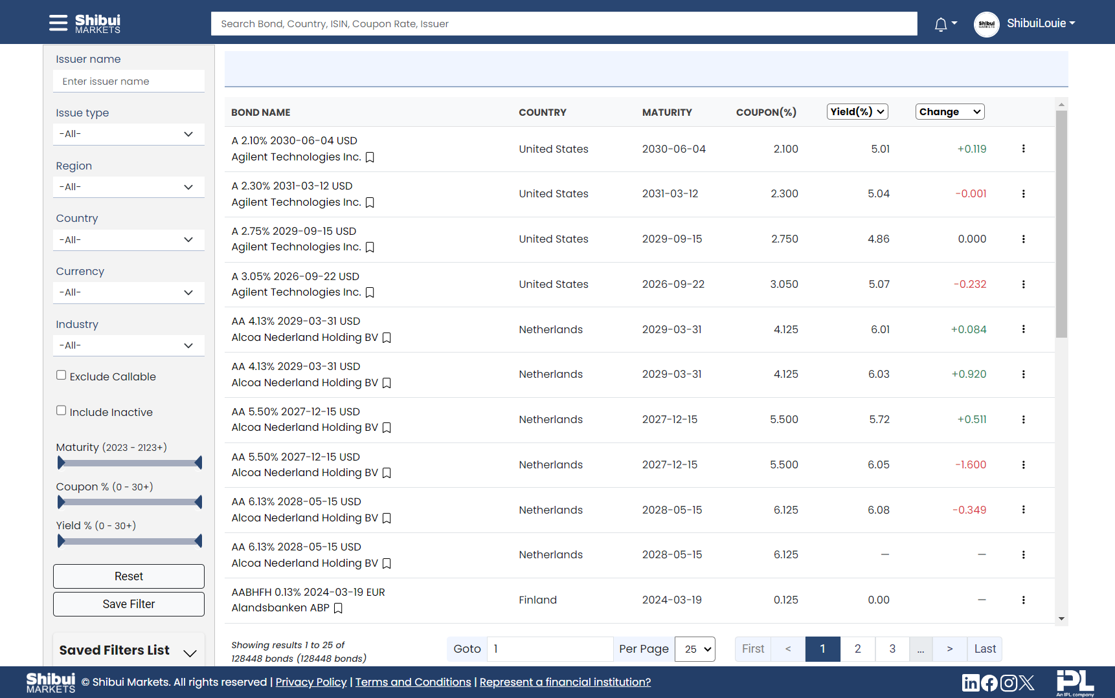
Task: Open row options for A 3.05% 2026-09-22 bond
Action: (1024, 285)
